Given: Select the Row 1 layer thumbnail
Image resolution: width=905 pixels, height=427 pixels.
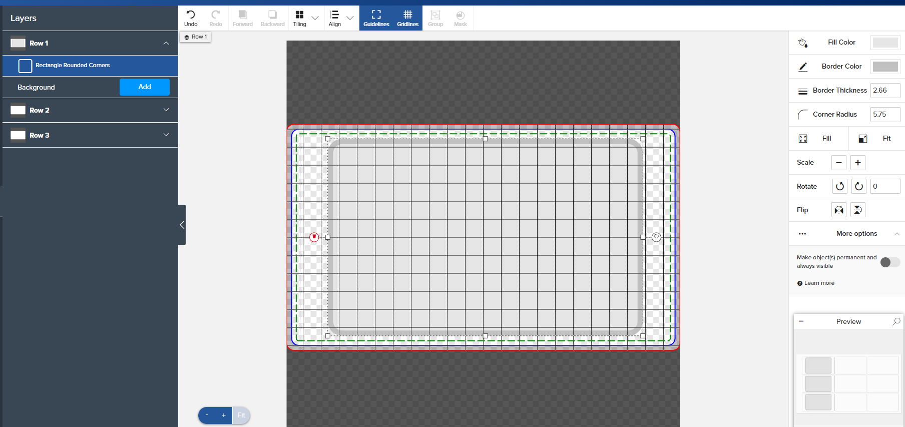Looking at the screenshot, I should click(x=18, y=43).
